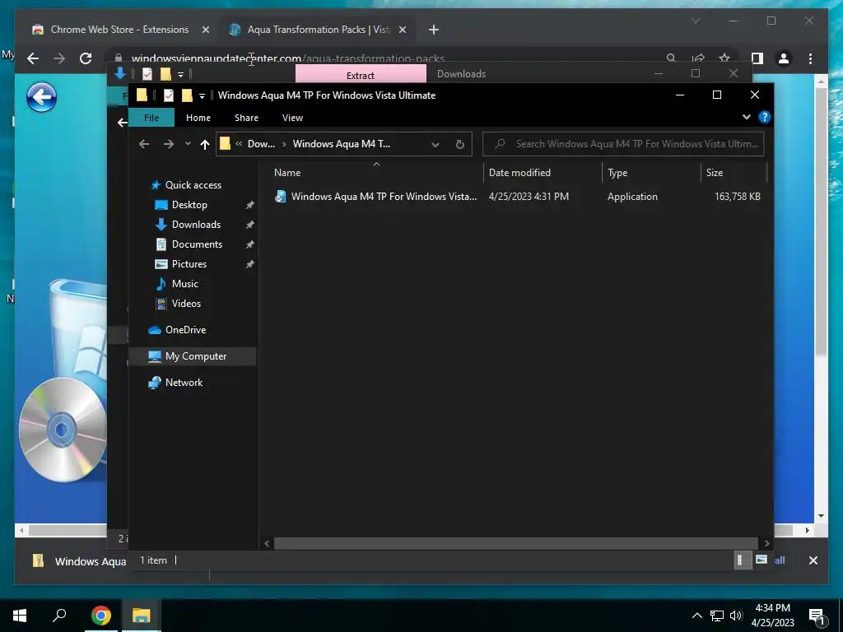Open the Windows Start menu
The width and height of the screenshot is (843, 632).
tap(20, 616)
